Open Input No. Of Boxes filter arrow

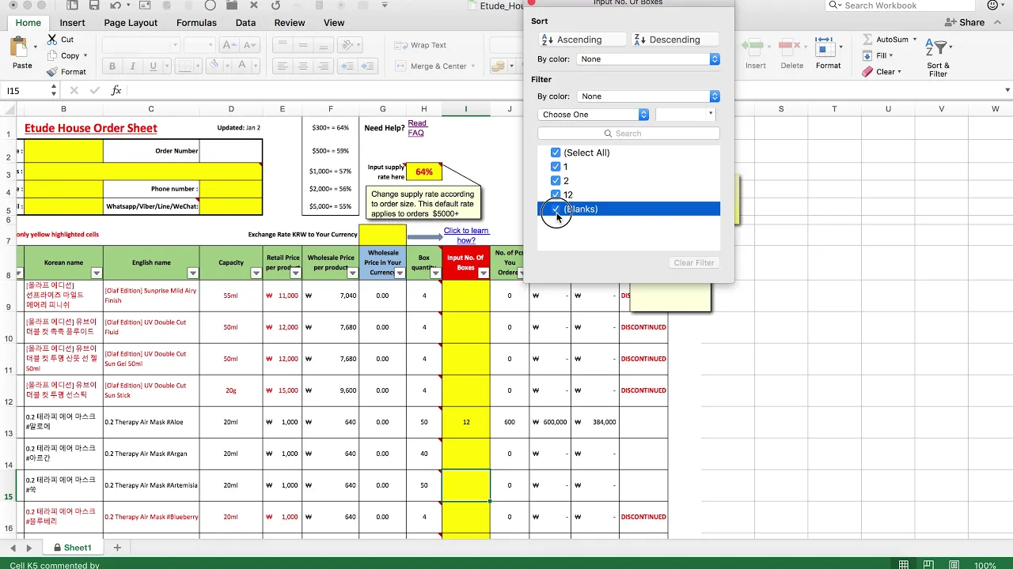[x=483, y=273]
